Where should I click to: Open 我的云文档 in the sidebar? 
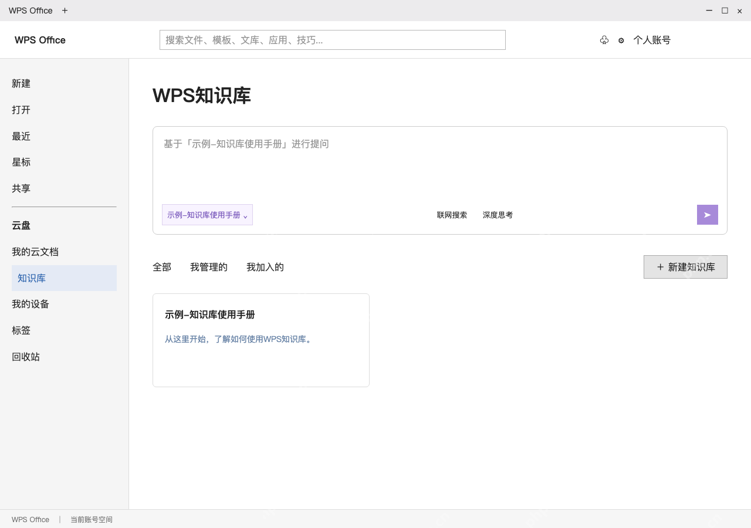35,252
